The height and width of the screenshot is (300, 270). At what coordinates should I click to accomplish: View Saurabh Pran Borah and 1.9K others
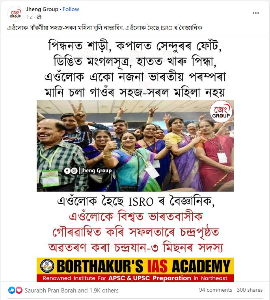[71, 291]
